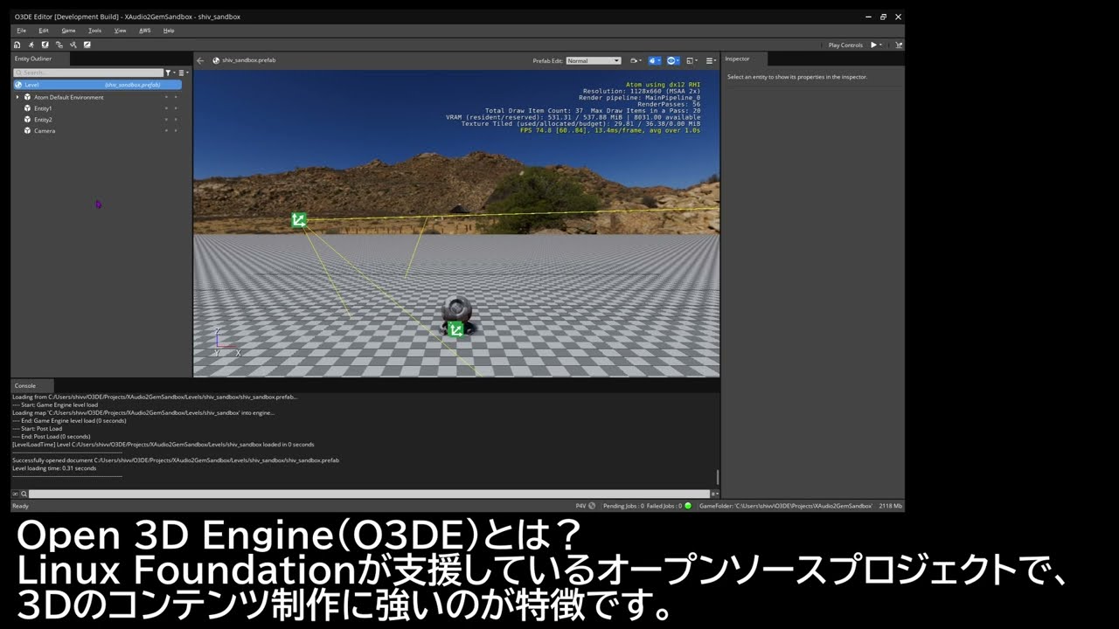This screenshot has width=1119, height=629.
Task: Open the viewport size dropdown
Action: point(692,60)
